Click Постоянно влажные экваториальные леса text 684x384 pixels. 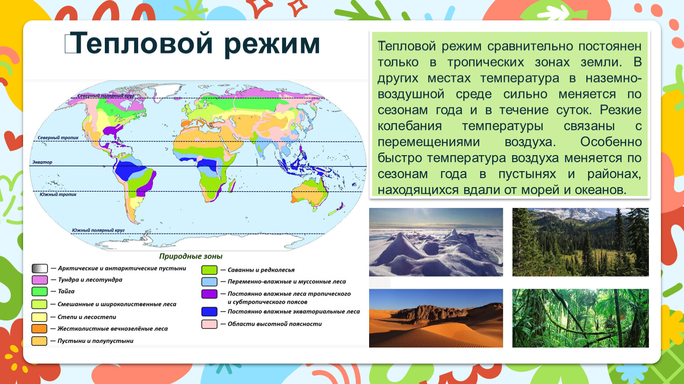[x=294, y=312]
